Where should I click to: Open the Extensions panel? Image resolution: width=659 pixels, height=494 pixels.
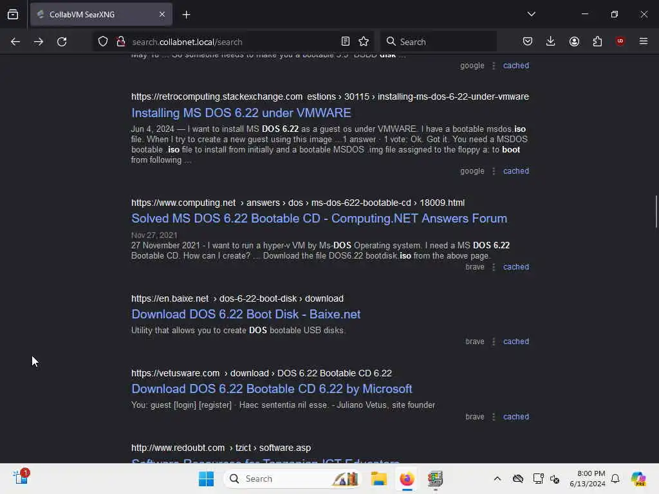597,41
